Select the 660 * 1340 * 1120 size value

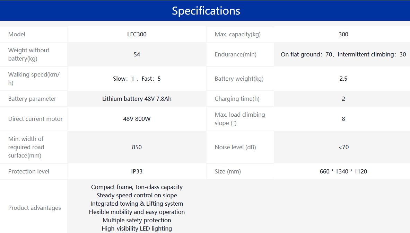pos(343,171)
